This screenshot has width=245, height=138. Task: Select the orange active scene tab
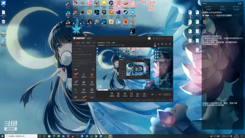click(78, 43)
